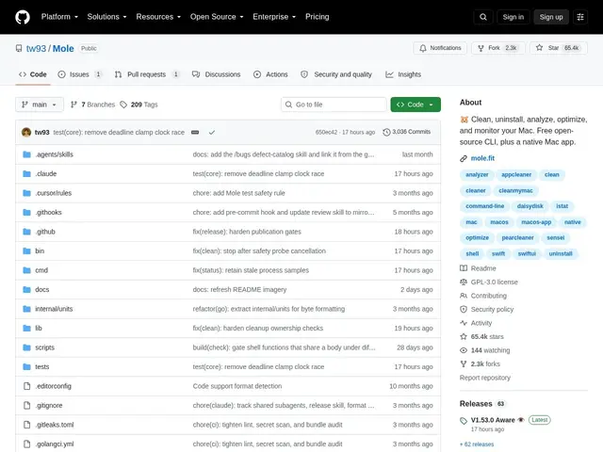Switch to the Discussions tab

(x=216, y=74)
